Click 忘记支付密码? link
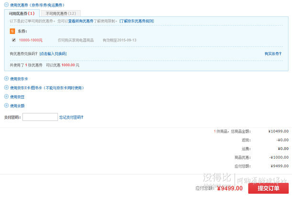 (x=71, y=117)
